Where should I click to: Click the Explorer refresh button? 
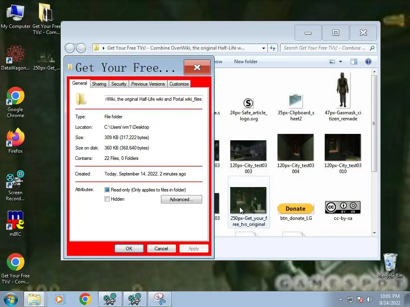(273, 48)
